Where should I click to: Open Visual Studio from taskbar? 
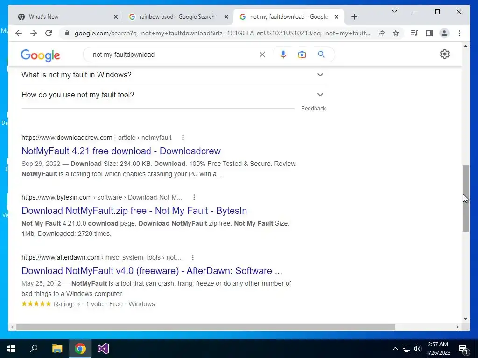(x=103, y=349)
